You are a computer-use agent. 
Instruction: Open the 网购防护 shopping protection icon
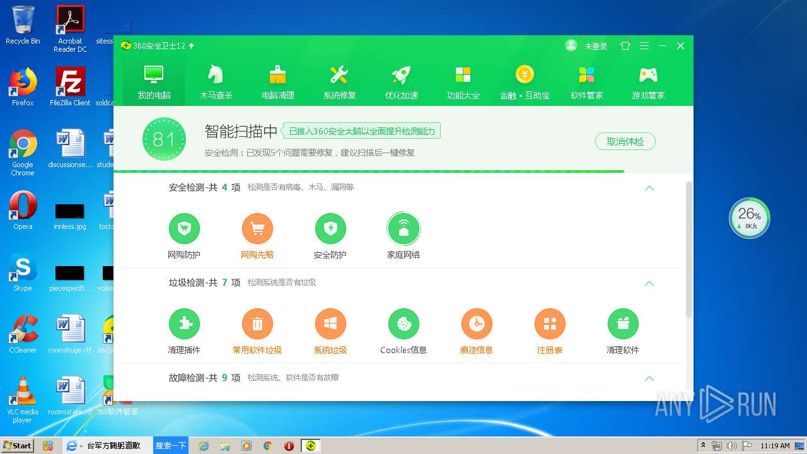click(x=184, y=229)
